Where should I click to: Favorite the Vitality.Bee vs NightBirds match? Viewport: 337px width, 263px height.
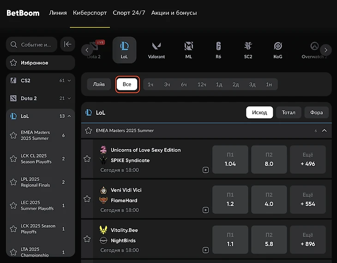click(87, 239)
